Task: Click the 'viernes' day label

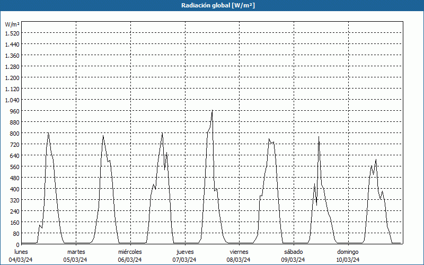Action: (239, 252)
